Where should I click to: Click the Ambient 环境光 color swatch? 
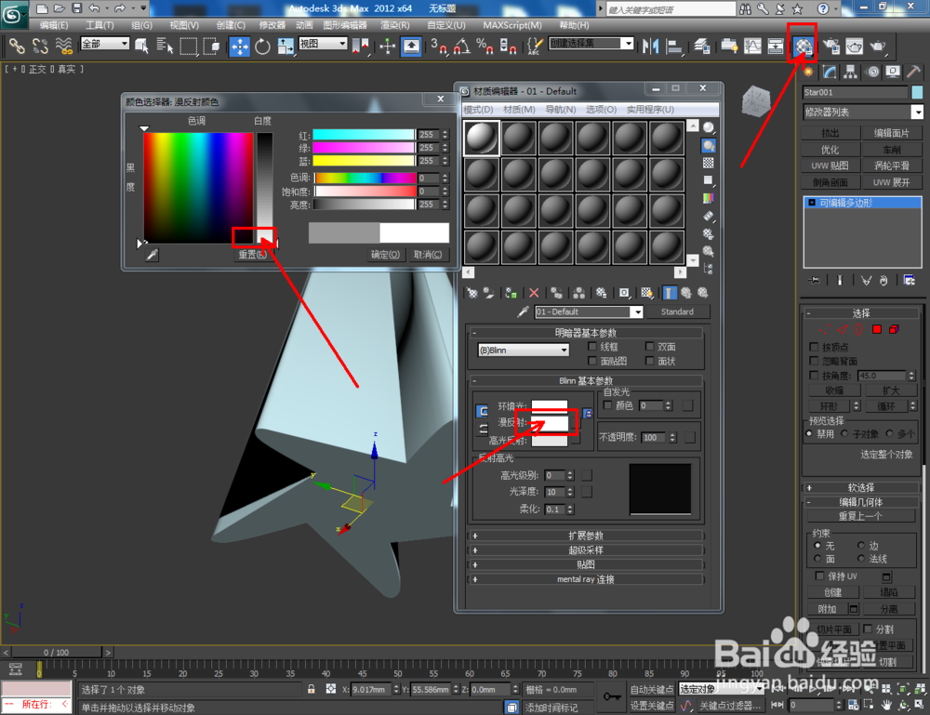[550, 406]
